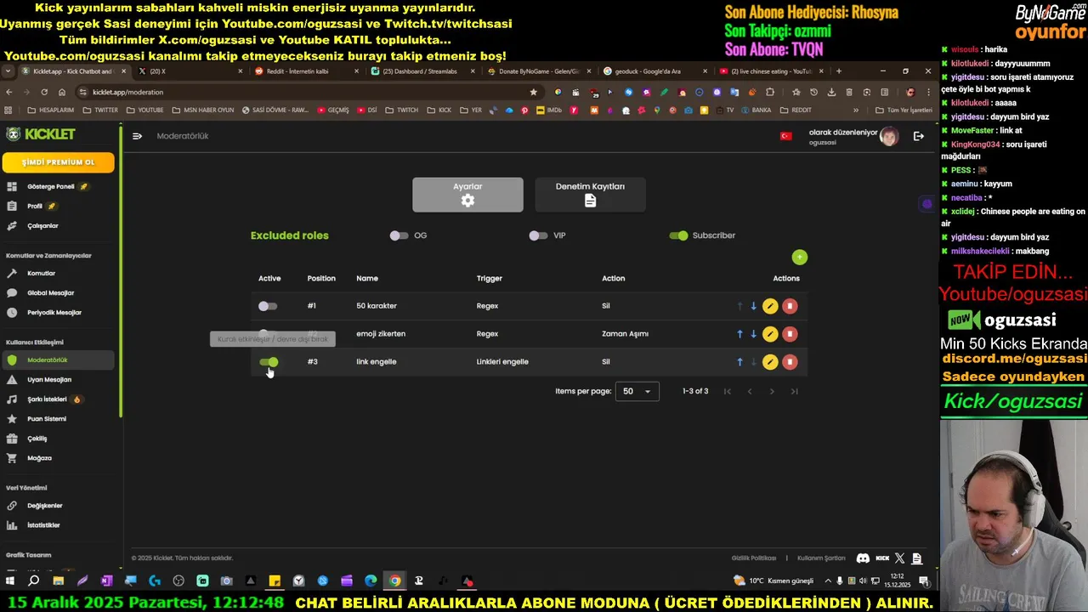Image resolution: width=1088 pixels, height=612 pixels.
Task: Open the TWITTER bookmark folder
Action: (99, 110)
